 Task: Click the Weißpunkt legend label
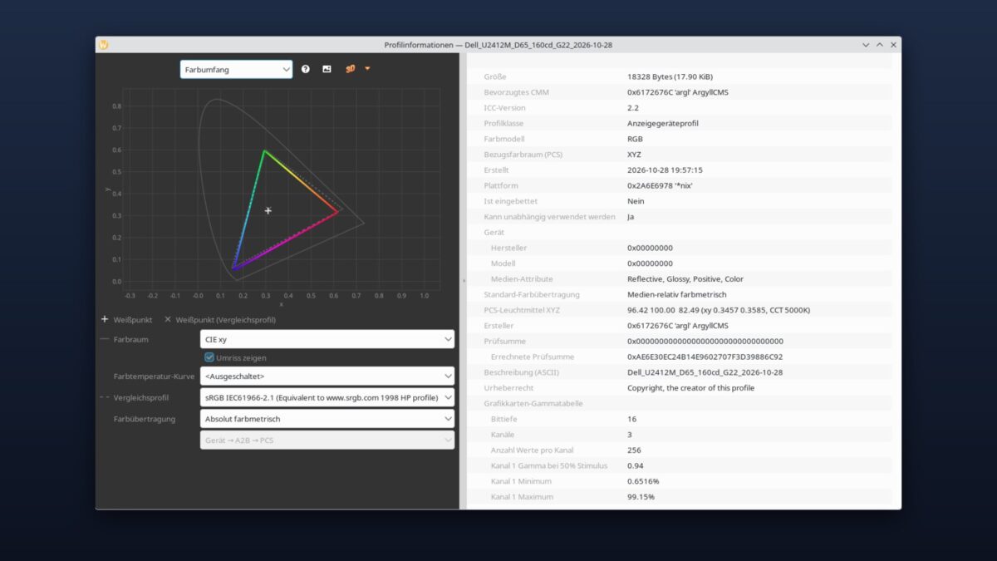click(x=133, y=319)
